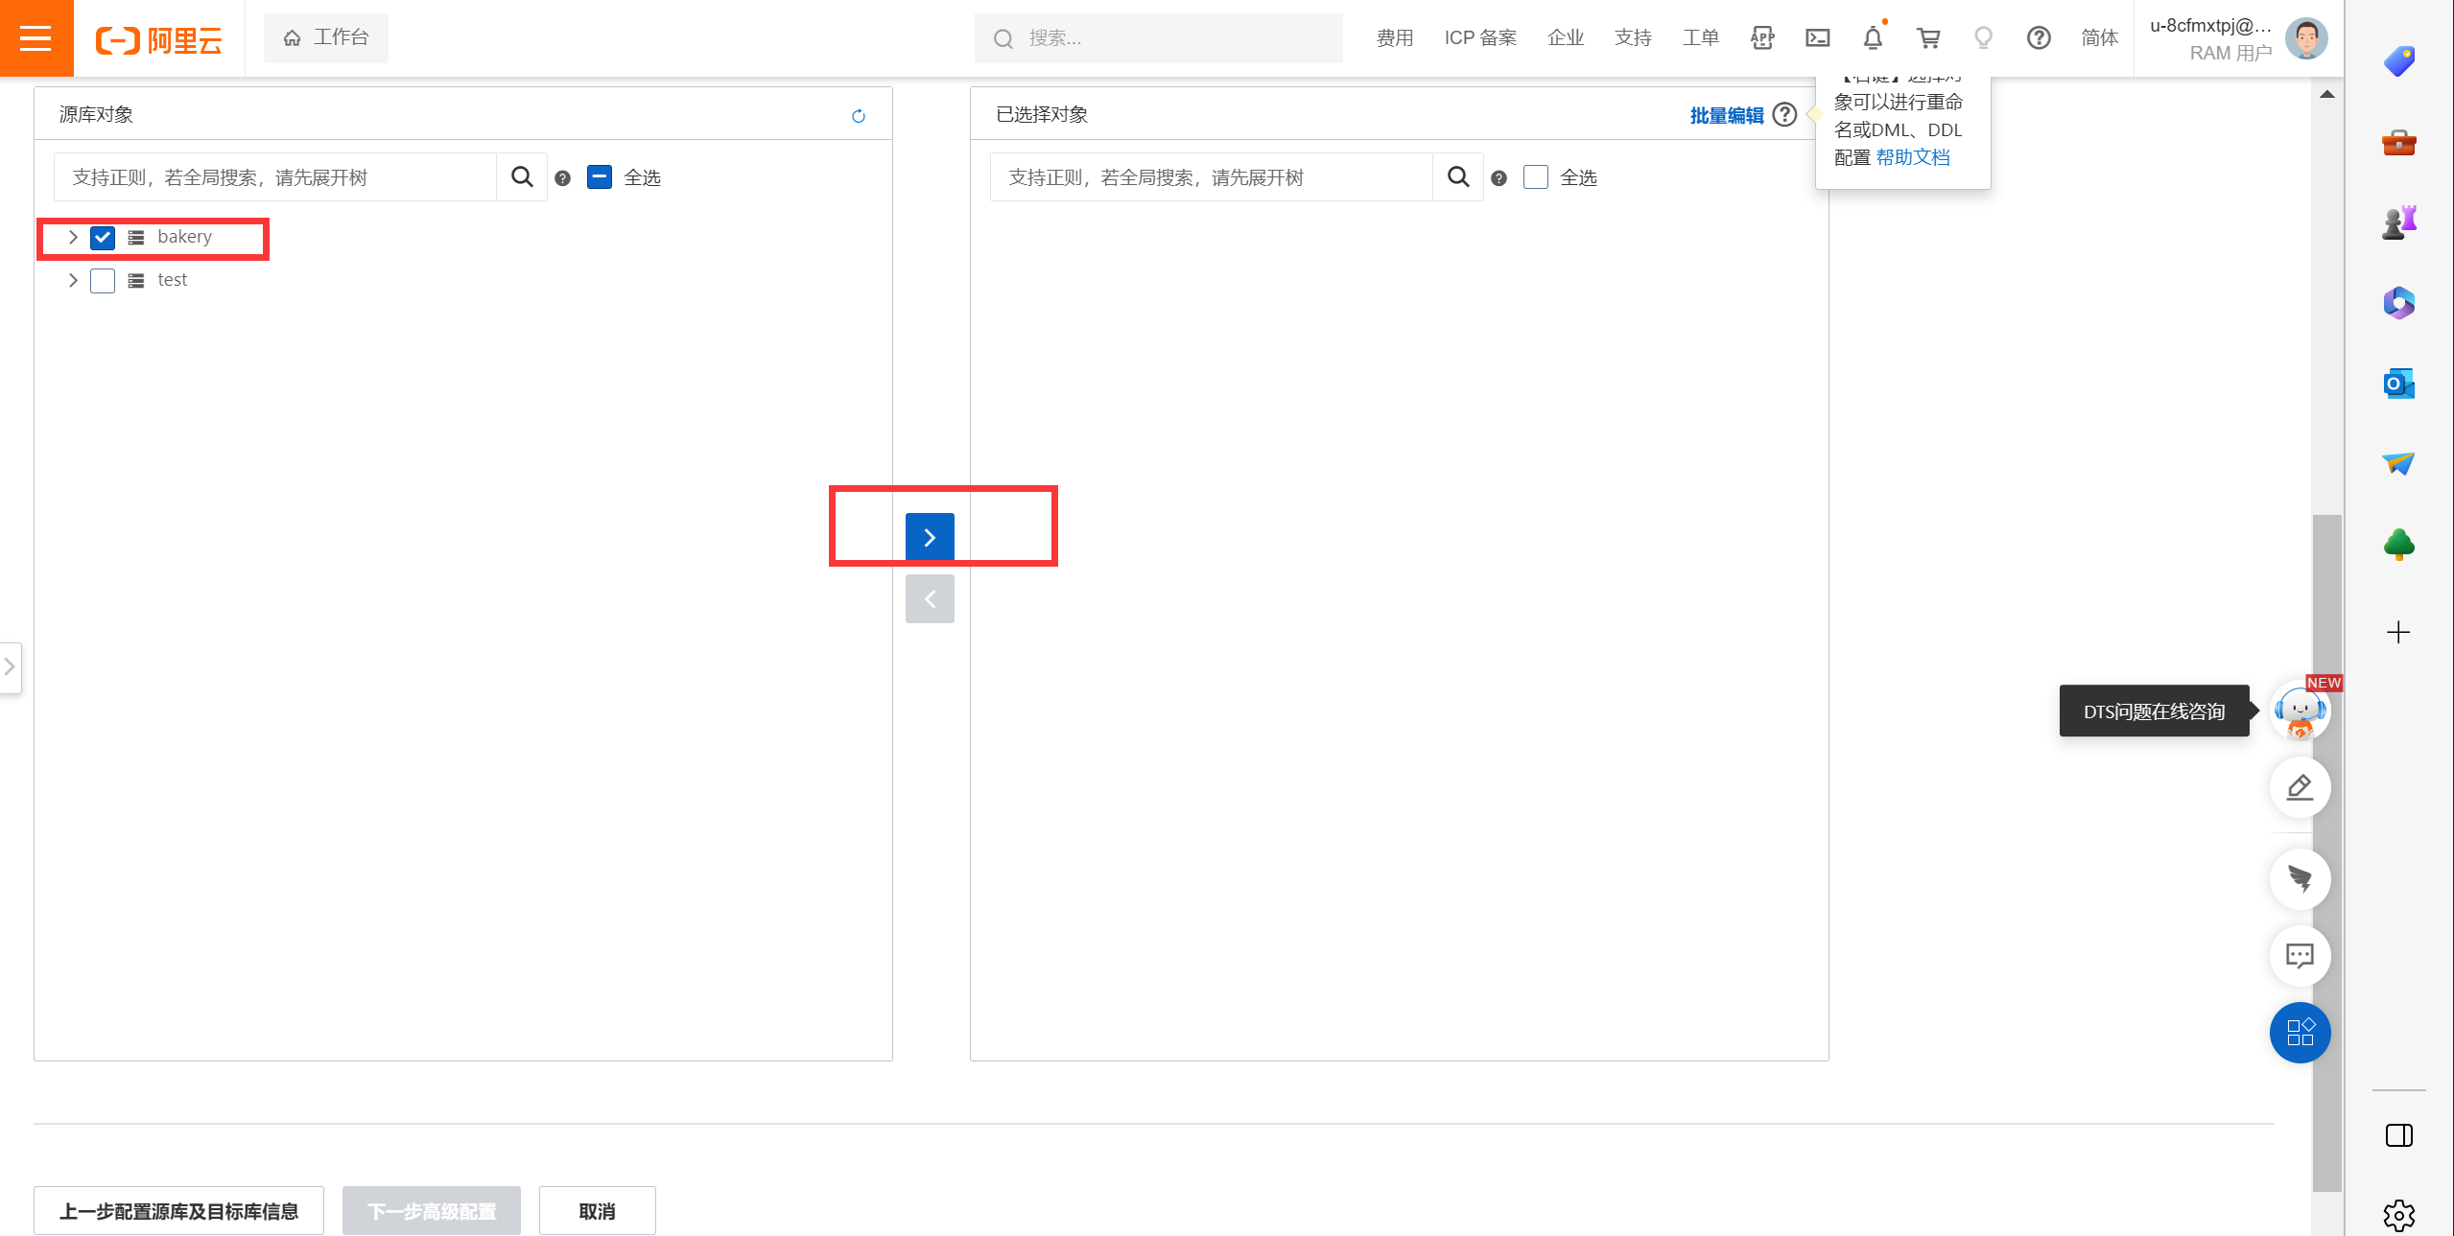Screen dimensions: 2454x1236
Task: Toggle the browser sidebar panel icon
Action: pos(2399,1136)
